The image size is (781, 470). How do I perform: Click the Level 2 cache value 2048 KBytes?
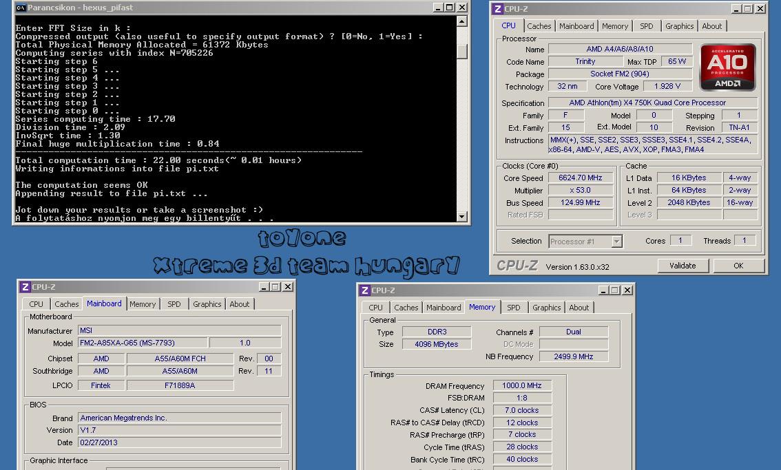pos(689,202)
